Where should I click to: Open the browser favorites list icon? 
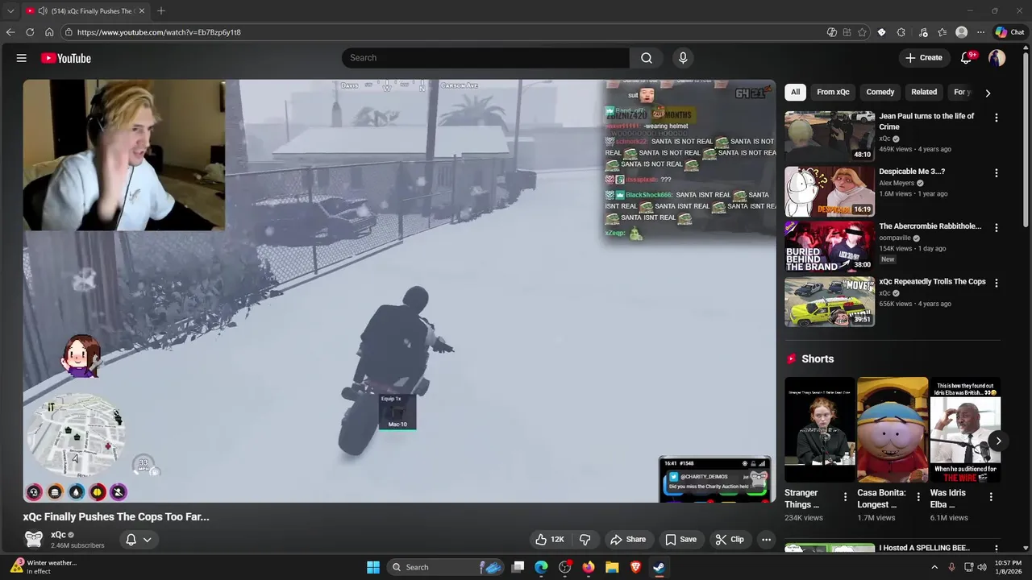[x=942, y=32]
